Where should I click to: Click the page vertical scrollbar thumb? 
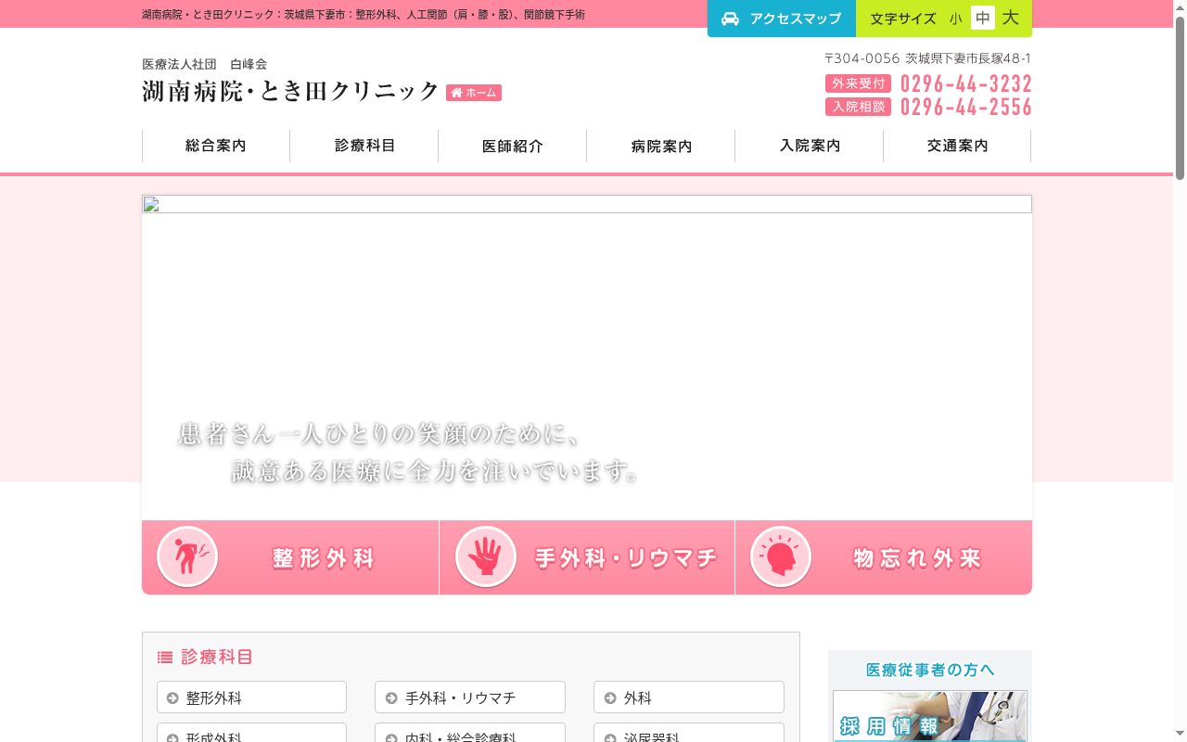[x=1180, y=97]
